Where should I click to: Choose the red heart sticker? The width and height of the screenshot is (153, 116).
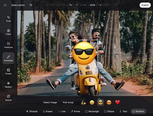(x=117, y=102)
